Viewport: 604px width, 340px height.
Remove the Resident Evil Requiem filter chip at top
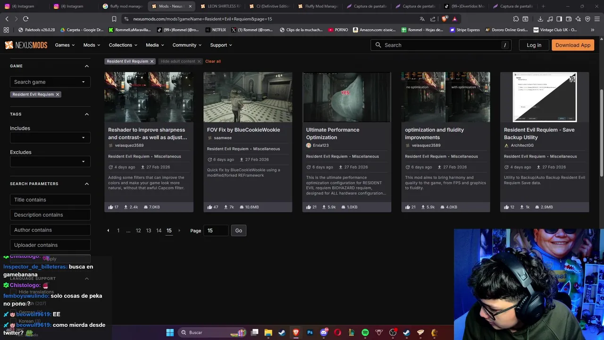[152, 61]
